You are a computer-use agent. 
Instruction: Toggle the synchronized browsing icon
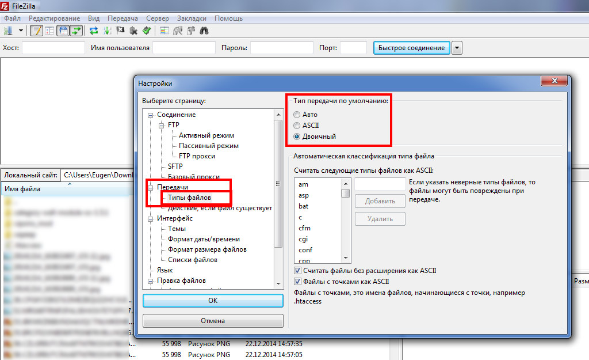point(191,31)
